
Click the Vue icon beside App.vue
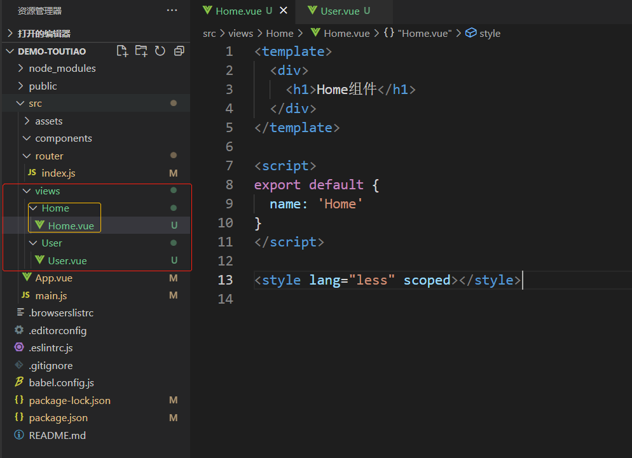27,278
